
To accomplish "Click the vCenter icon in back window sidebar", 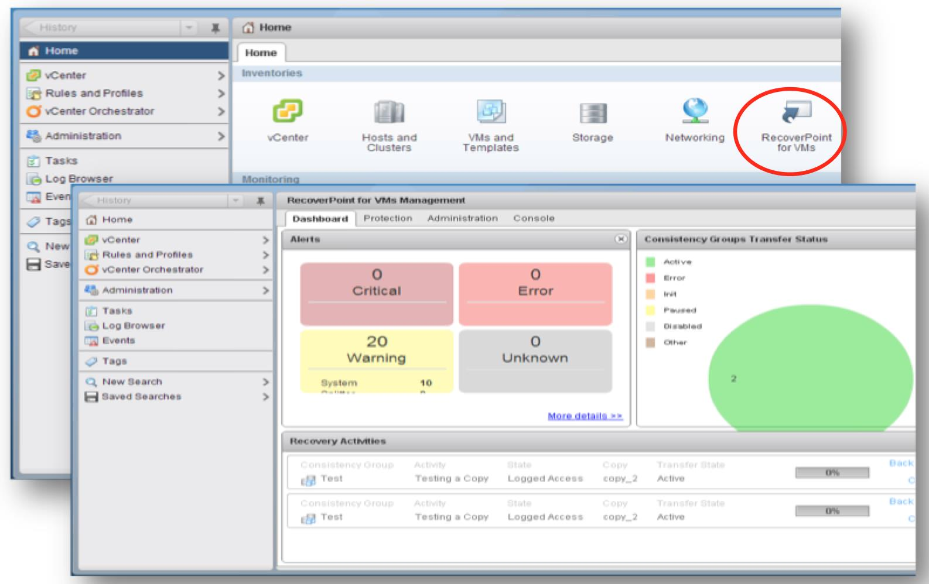I will [x=34, y=75].
